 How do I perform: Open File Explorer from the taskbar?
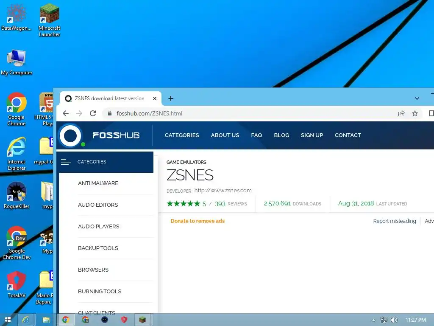46,320
